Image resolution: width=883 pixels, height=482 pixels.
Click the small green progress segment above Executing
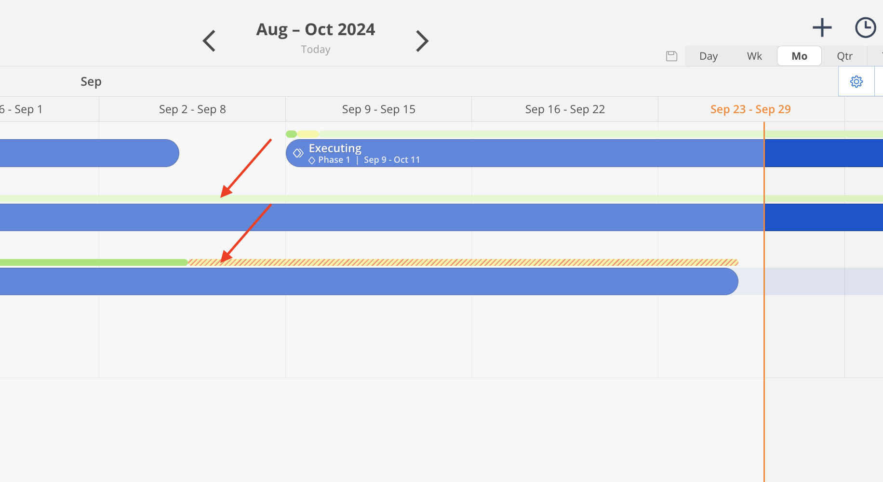291,134
